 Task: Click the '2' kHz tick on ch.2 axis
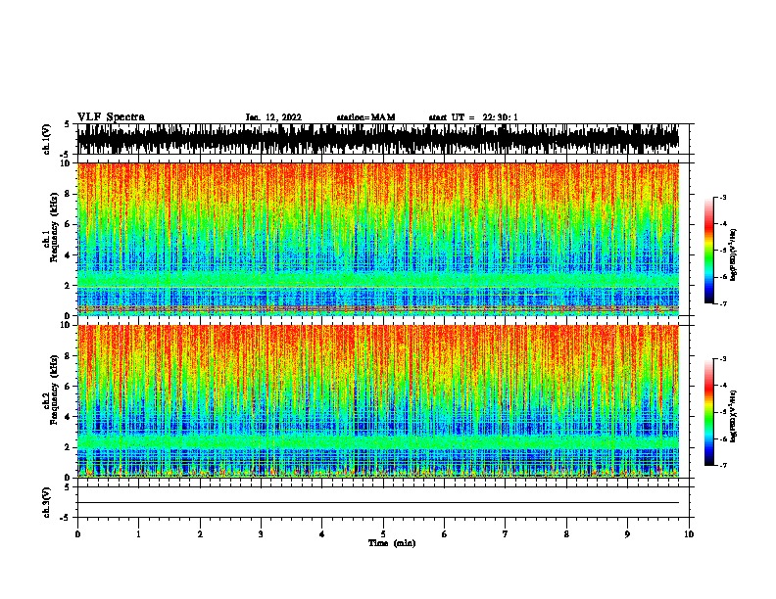point(69,447)
